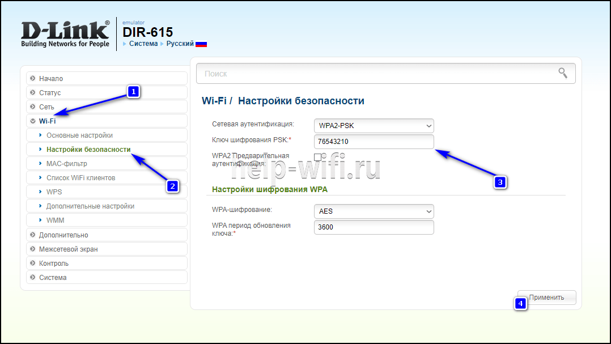The height and width of the screenshot is (344, 611).
Task: Open Дополнительные настройки under Wi-Fi
Action: (x=107, y=206)
